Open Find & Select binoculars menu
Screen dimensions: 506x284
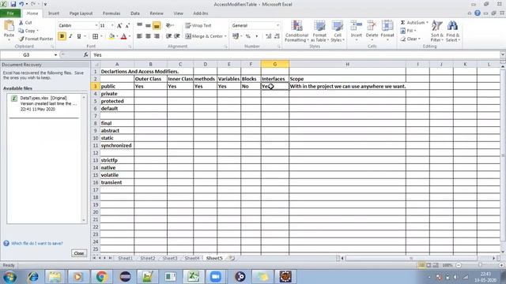coord(453,31)
